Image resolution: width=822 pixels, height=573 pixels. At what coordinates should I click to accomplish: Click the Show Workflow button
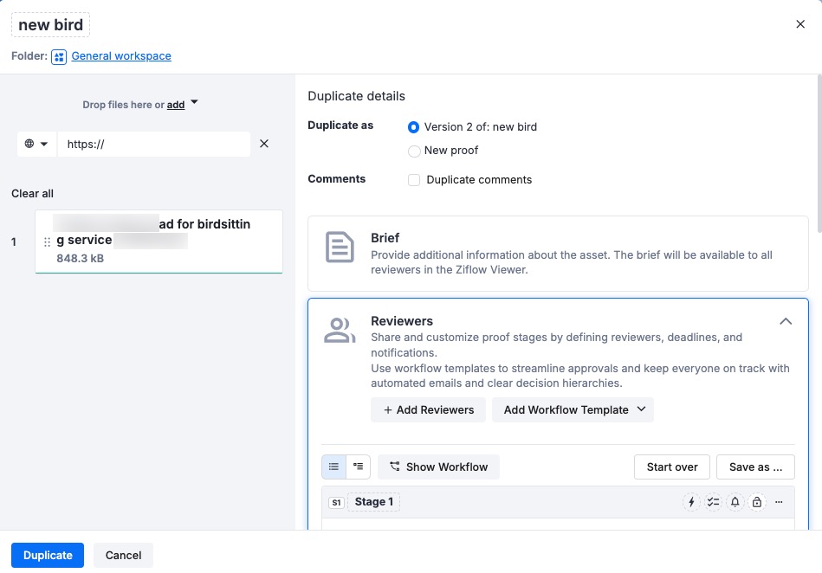tap(438, 466)
